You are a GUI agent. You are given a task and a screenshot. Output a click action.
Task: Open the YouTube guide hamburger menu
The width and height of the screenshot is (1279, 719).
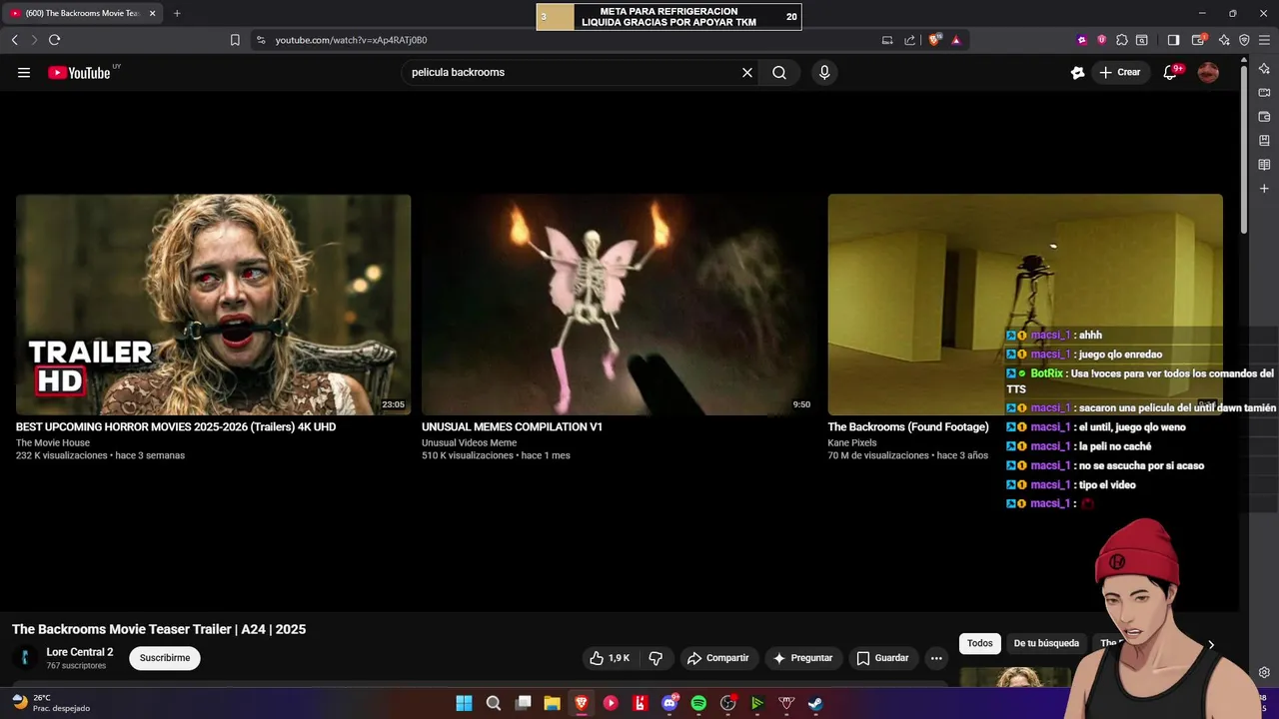click(x=24, y=73)
